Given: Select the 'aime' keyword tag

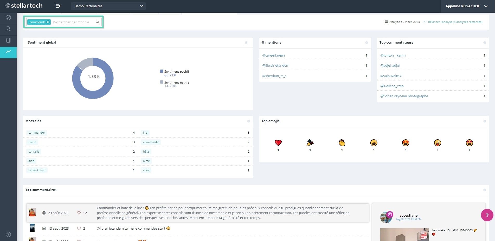Looking at the screenshot, I should pos(146,161).
